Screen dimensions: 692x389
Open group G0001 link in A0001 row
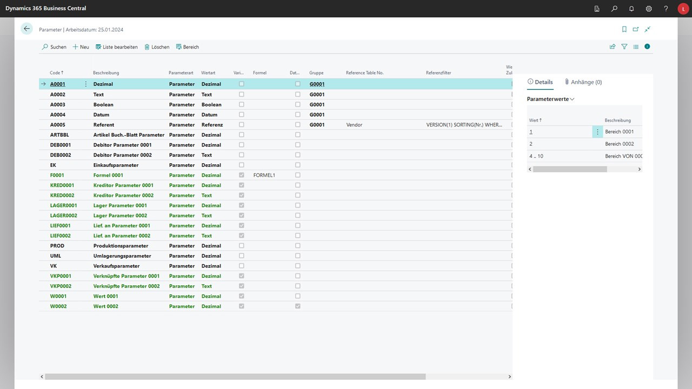[317, 84]
